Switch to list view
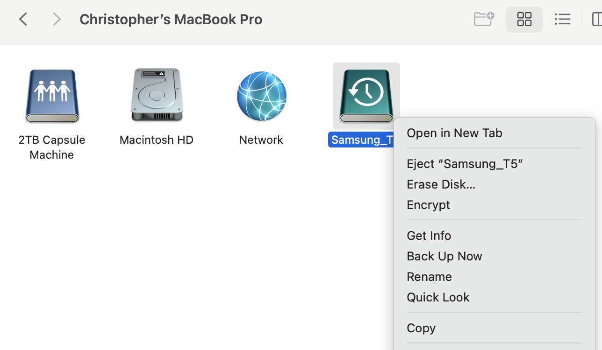Viewport: 602px width, 350px height. click(562, 19)
